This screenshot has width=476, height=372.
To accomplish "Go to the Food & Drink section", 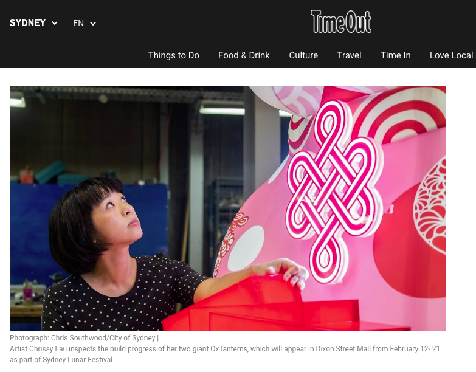I will point(244,55).
